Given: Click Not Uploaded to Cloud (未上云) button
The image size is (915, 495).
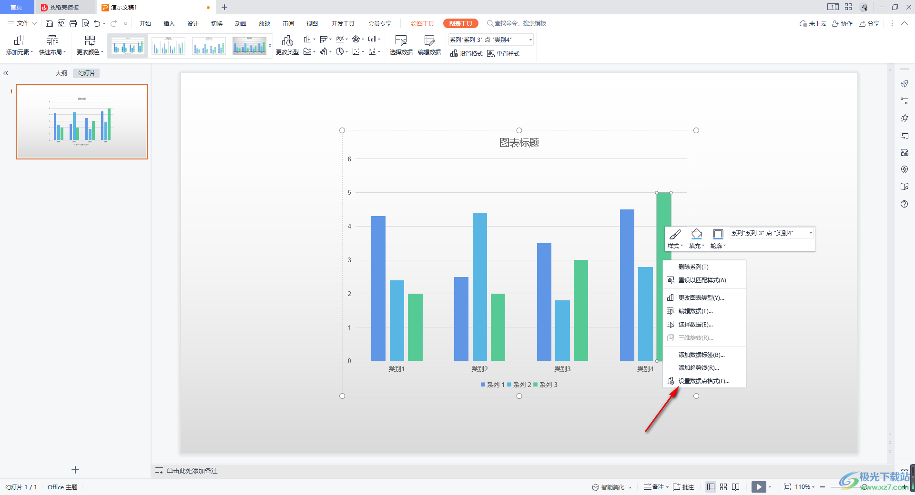Looking at the screenshot, I should [813, 23].
